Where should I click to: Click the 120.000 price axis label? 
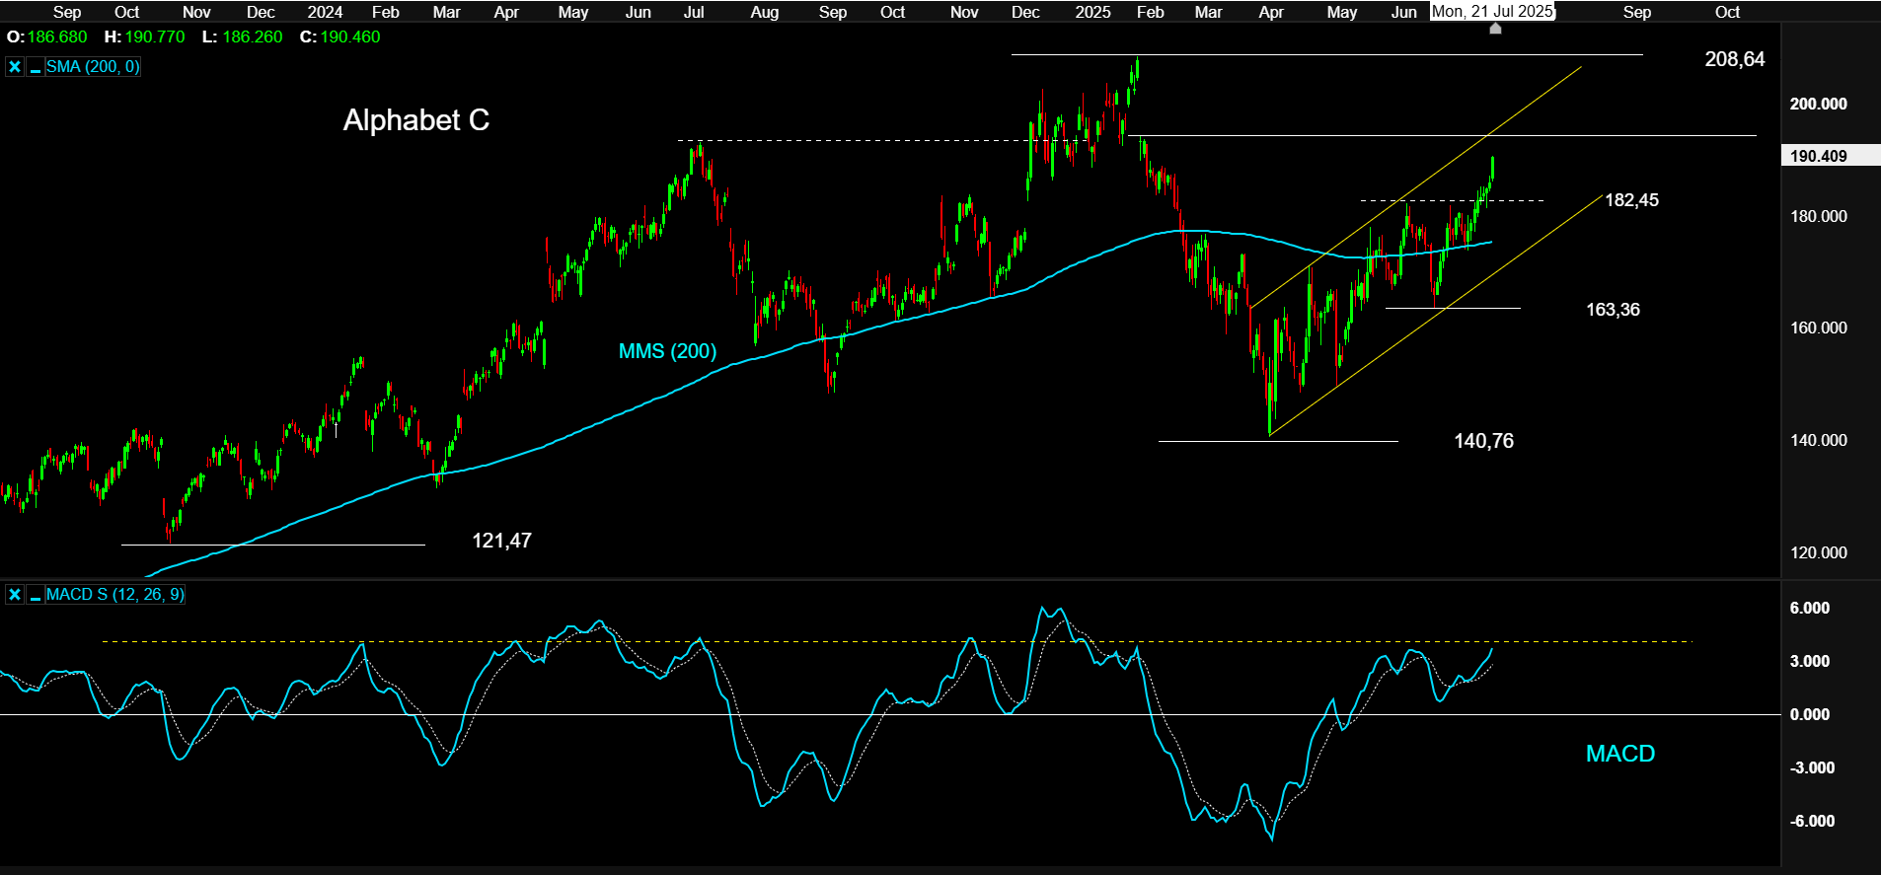click(1818, 552)
